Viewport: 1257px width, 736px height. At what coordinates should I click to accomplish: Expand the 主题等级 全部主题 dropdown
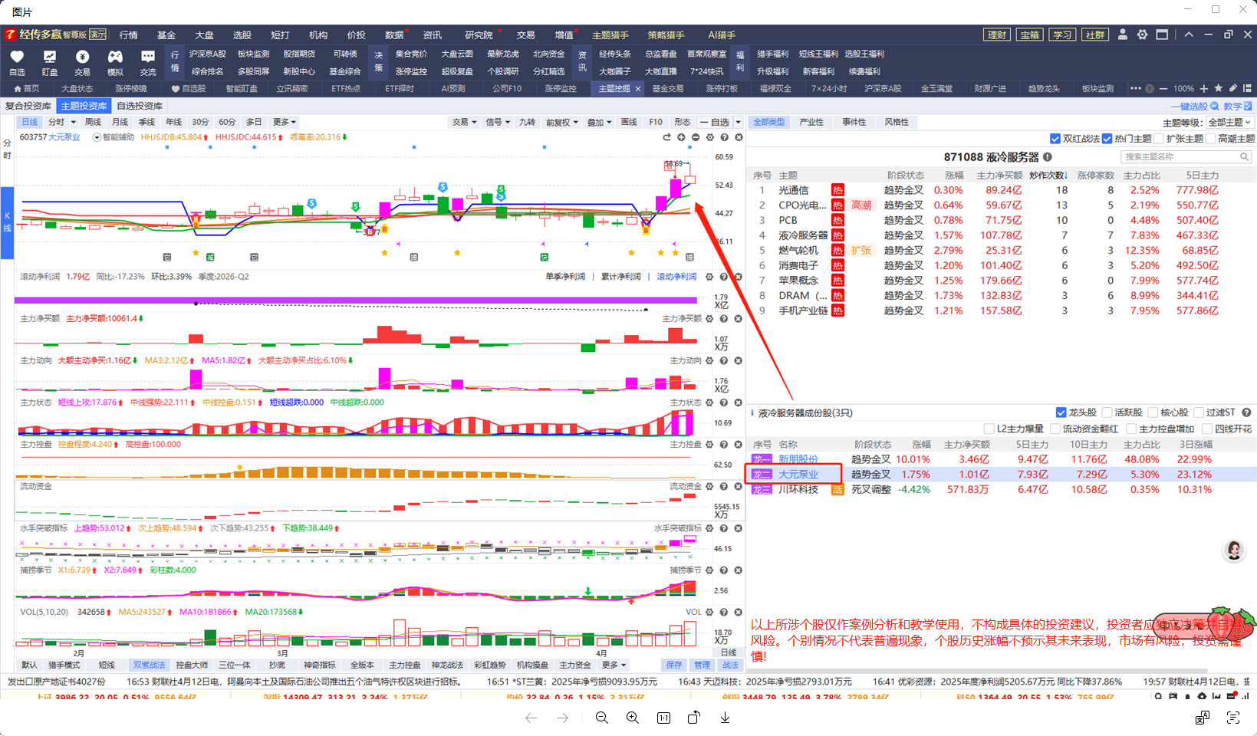1229,123
